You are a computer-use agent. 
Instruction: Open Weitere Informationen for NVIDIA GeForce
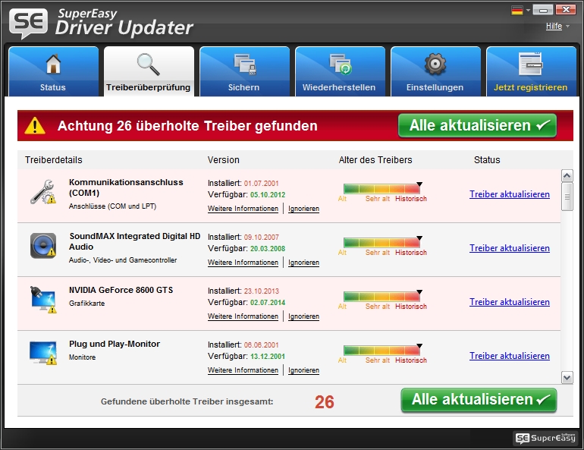point(243,316)
